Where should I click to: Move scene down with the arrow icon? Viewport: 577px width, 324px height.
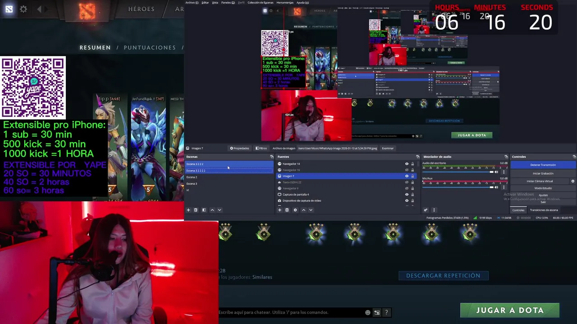[x=220, y=210]
